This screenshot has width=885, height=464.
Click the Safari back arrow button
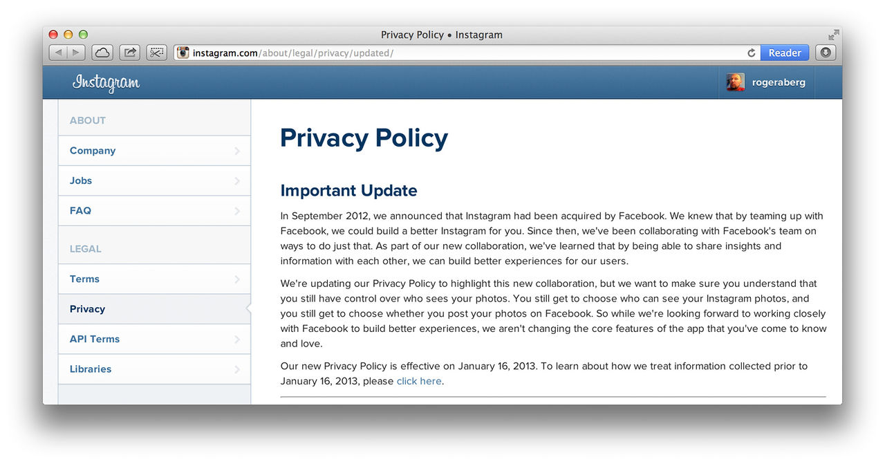point(58,53)
